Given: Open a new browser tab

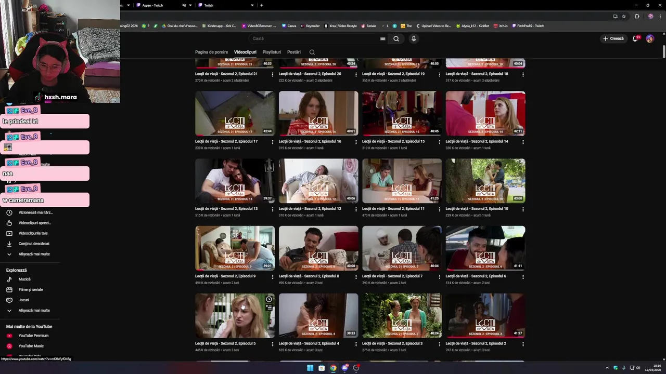Looking at the screenshot, I should [262, 5].
